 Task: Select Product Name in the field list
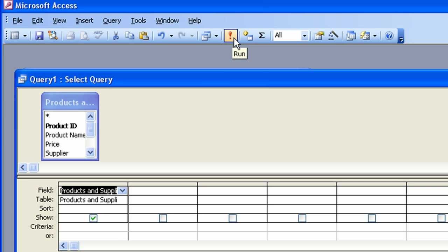coord(65,135)
